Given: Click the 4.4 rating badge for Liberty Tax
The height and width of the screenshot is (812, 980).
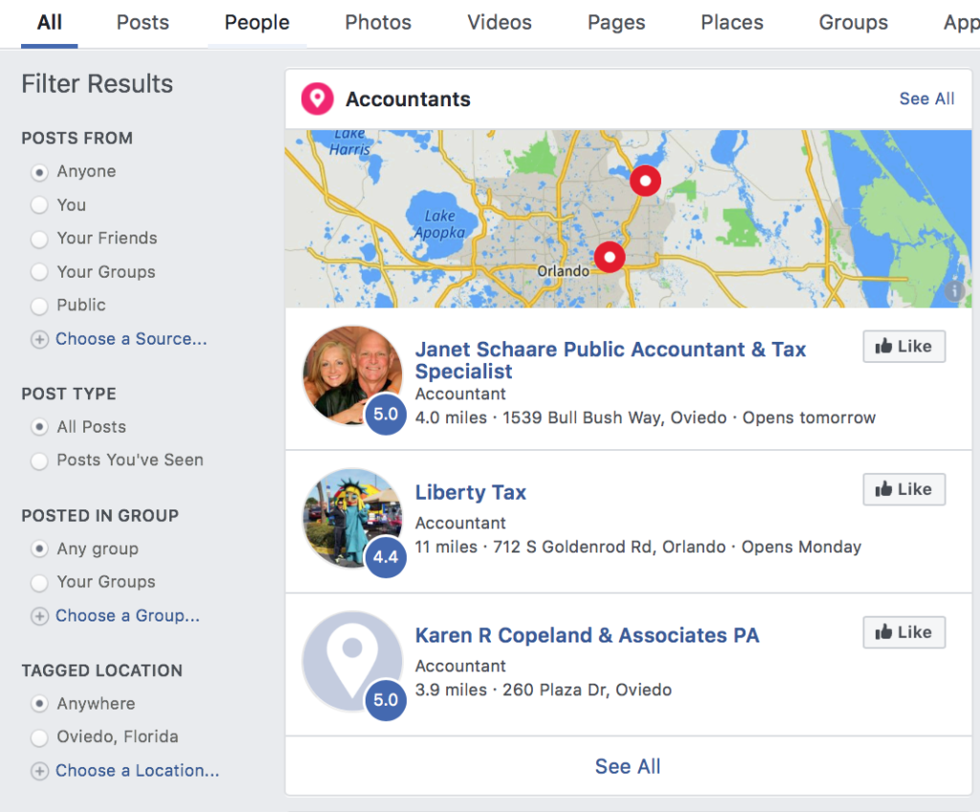Looking at the screenshot, I should (x=386, y=557).
